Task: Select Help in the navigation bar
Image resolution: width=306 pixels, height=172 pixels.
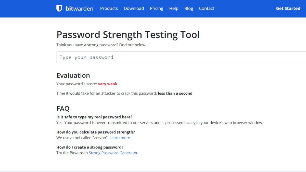Action: click(174, 8)
